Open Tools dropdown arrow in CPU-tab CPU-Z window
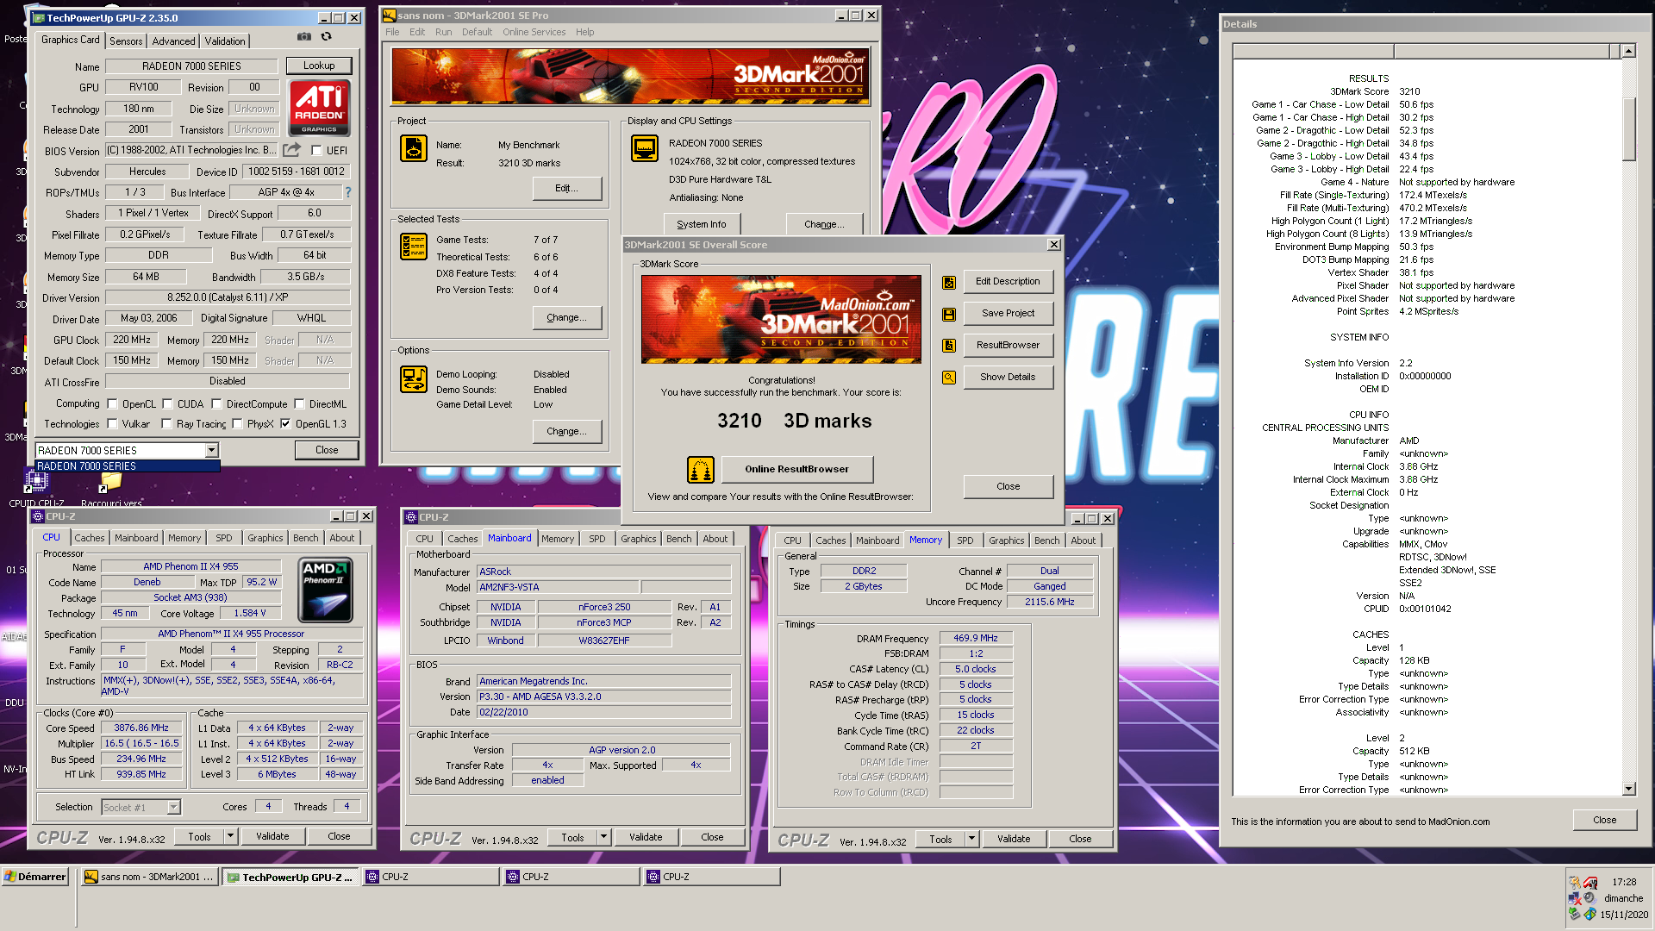 click(x=230, y=837)
